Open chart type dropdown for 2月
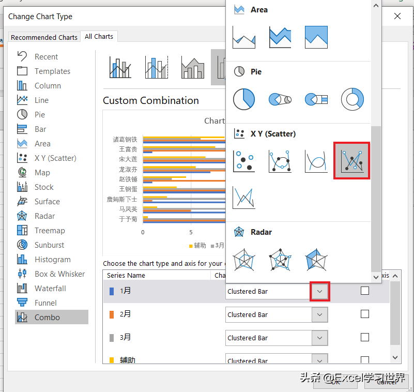This screenshot has height=392, width=414. [x=319, y=314]
